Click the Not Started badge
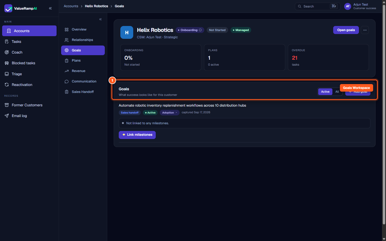This screenshot has width=386, height=241. click(x=217, y=30)
